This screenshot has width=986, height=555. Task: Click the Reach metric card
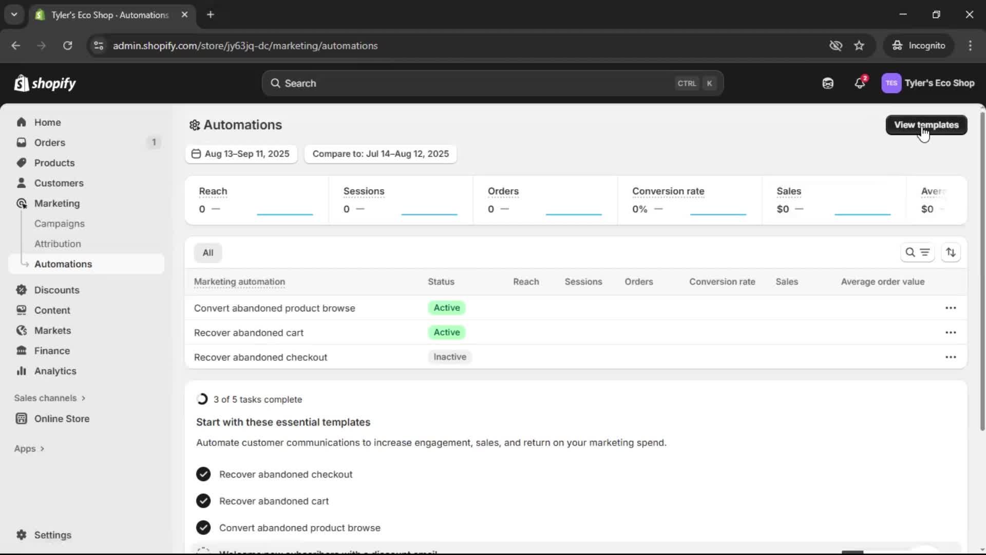(256, 200)
